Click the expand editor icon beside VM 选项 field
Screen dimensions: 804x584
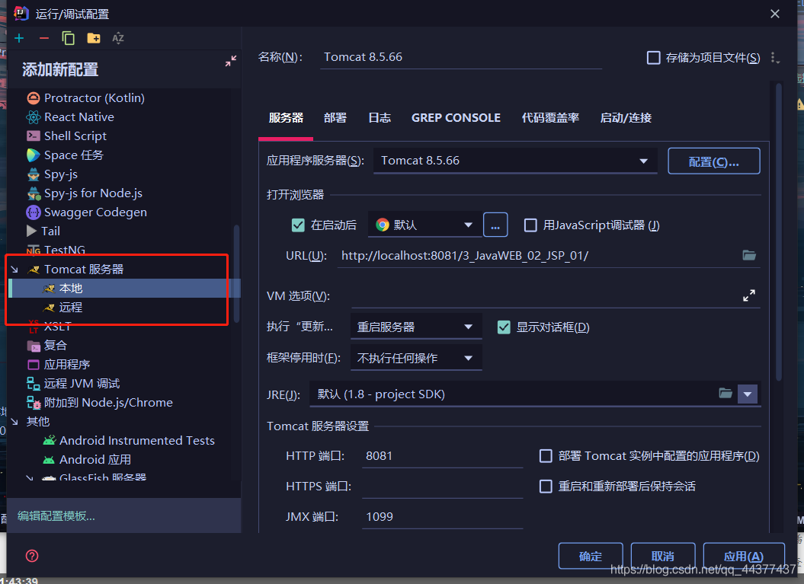[749, 295]
